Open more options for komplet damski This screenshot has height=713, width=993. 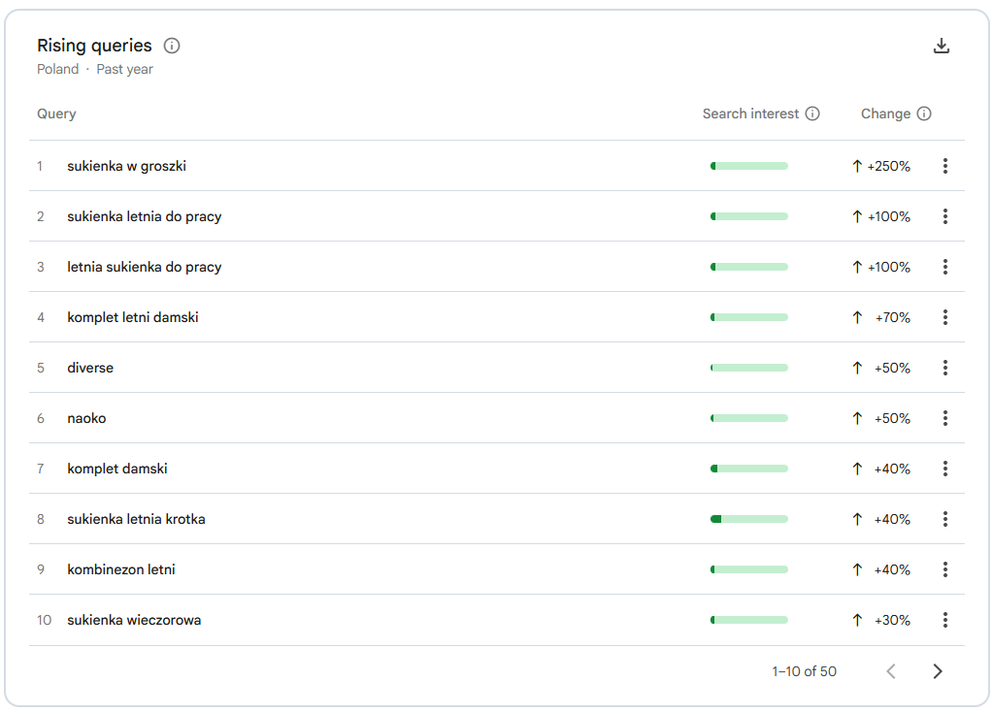pos(944,469)
